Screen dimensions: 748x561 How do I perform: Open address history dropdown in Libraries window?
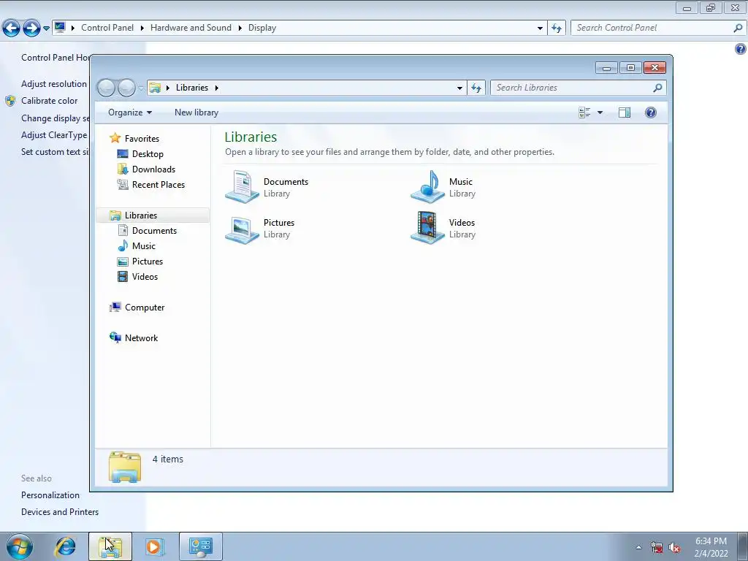(459, 88)
